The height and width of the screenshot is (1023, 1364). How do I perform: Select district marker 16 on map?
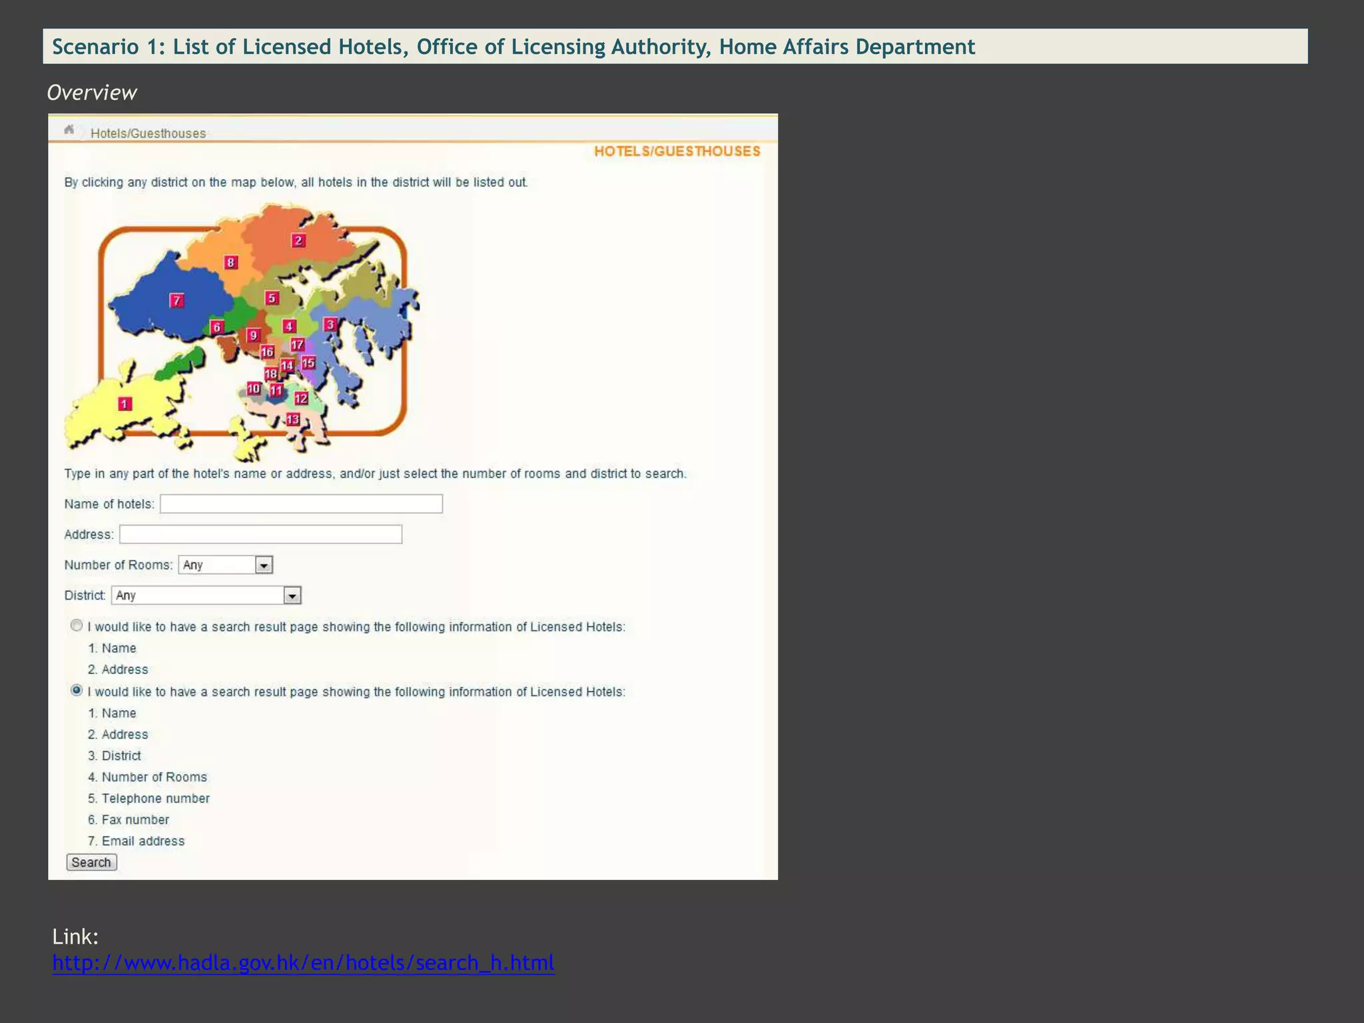click(x=267, y=352)
